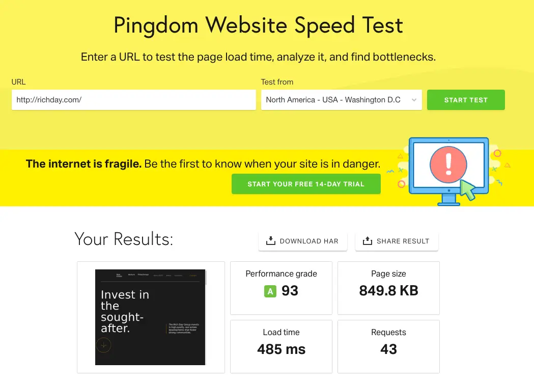The image size is (534, 384).
Task: Click the blue monitor stand illustration
Action: 448,200
